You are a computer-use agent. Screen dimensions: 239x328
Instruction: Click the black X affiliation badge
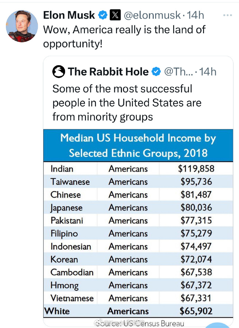(115, 15)
